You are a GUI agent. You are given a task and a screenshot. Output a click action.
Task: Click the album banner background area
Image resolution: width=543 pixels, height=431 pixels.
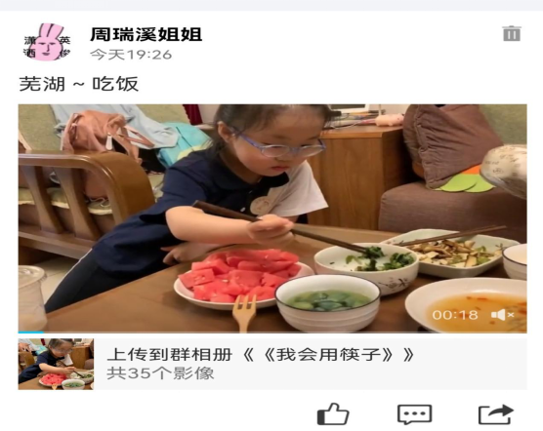(311, 364)
